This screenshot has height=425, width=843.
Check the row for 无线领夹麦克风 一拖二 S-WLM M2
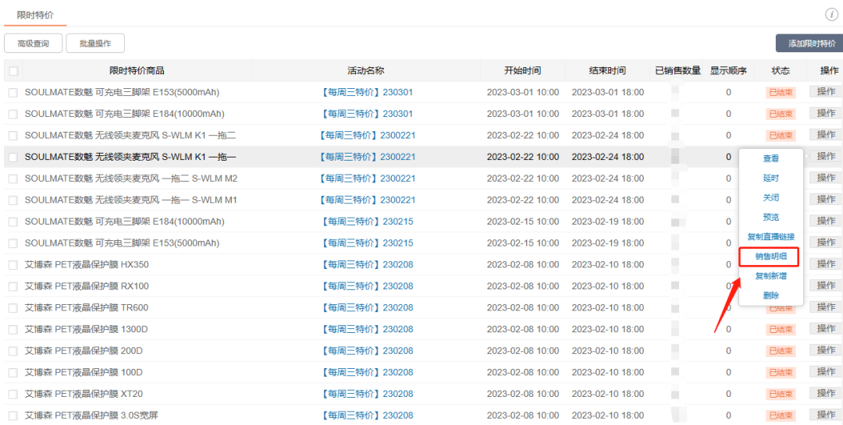click(x=13, y=179)
